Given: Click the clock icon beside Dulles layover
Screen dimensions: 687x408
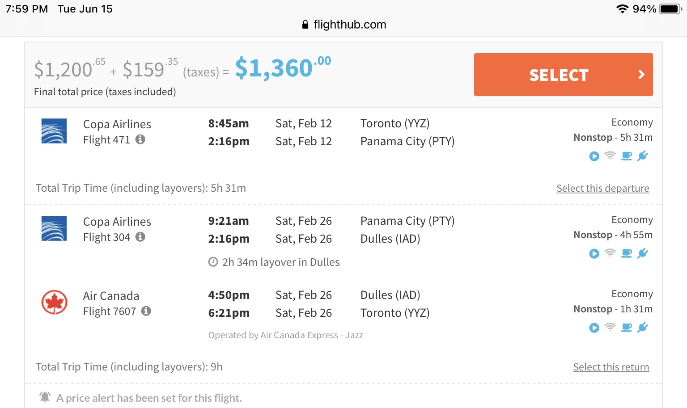Looking at the screenshot, I should 213,262.
